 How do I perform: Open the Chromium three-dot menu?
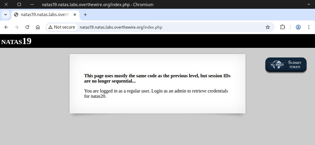click(309, 27)
